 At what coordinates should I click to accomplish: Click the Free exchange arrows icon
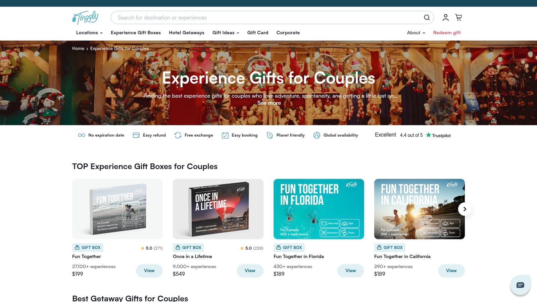click(x=178, y=135)
